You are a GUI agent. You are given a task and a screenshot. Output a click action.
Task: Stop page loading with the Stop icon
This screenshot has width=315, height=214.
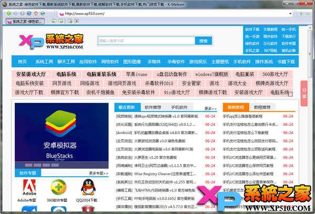coord(22,14)
